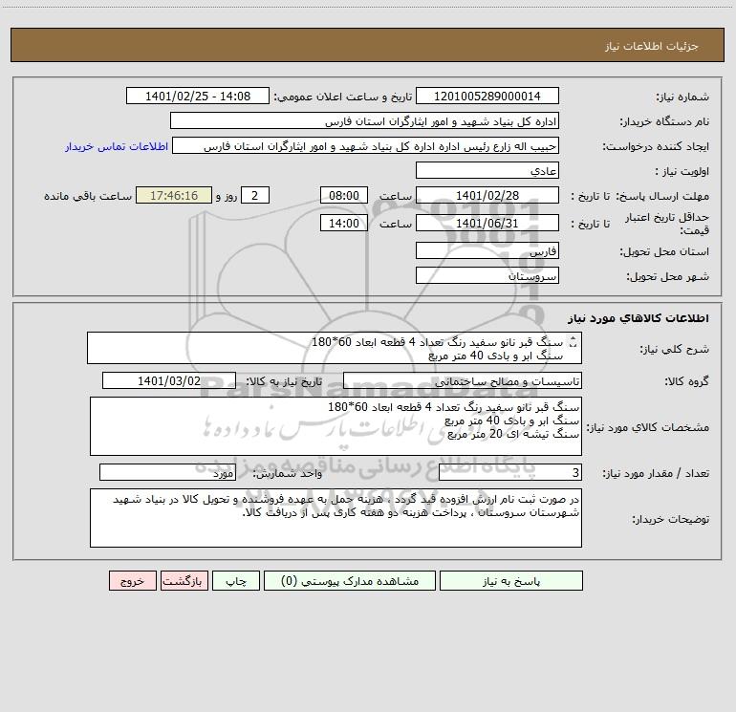Click the remaining days field showing 2
736x712 pixels.
pyautogui.click(x=255, y=195)
